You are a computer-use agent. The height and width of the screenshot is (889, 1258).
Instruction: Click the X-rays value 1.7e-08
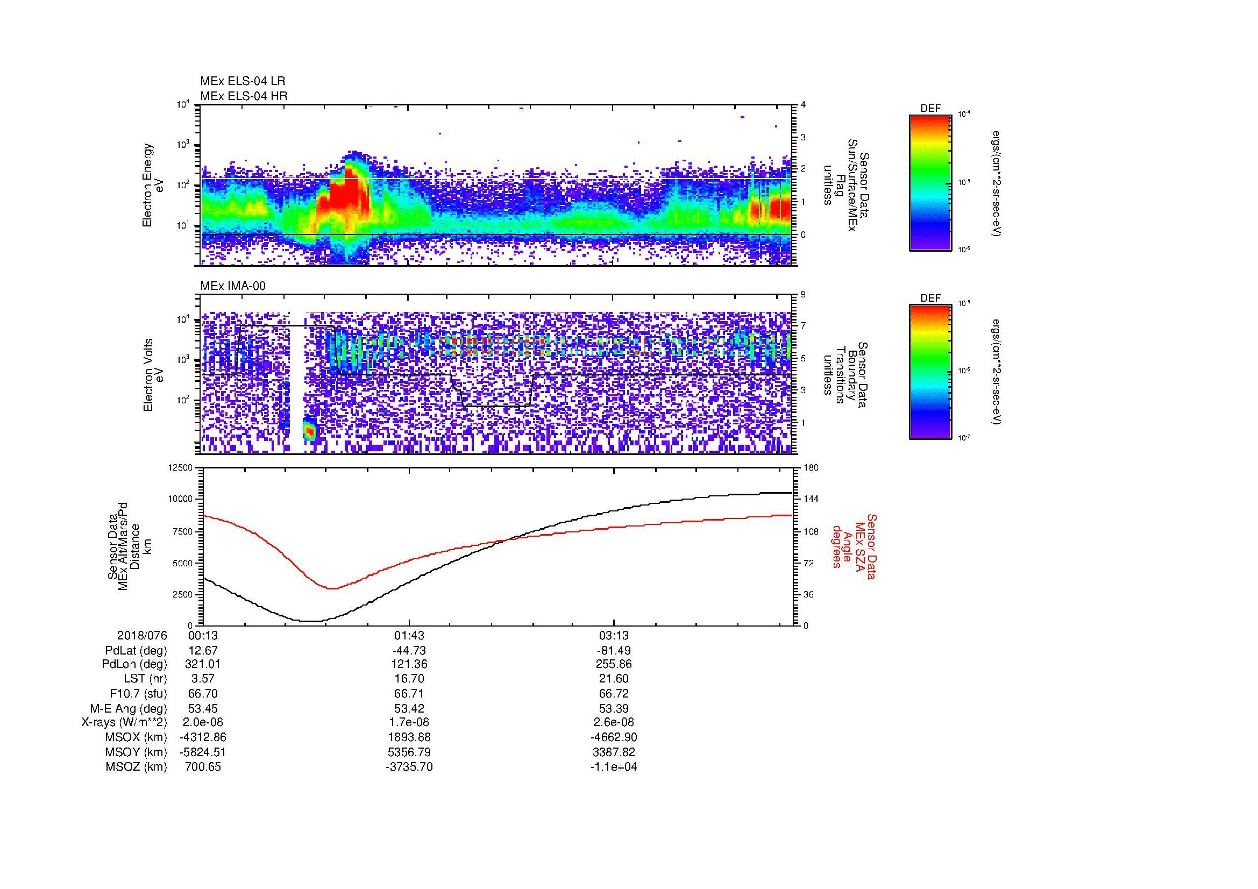click(409, 722)
